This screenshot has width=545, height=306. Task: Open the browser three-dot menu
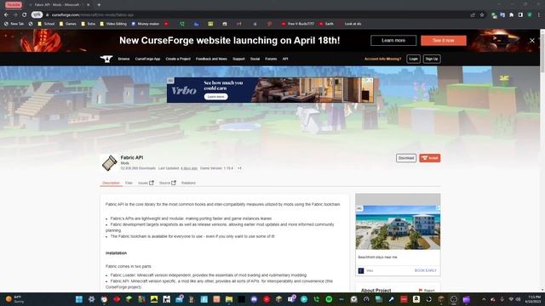[539, 15]
